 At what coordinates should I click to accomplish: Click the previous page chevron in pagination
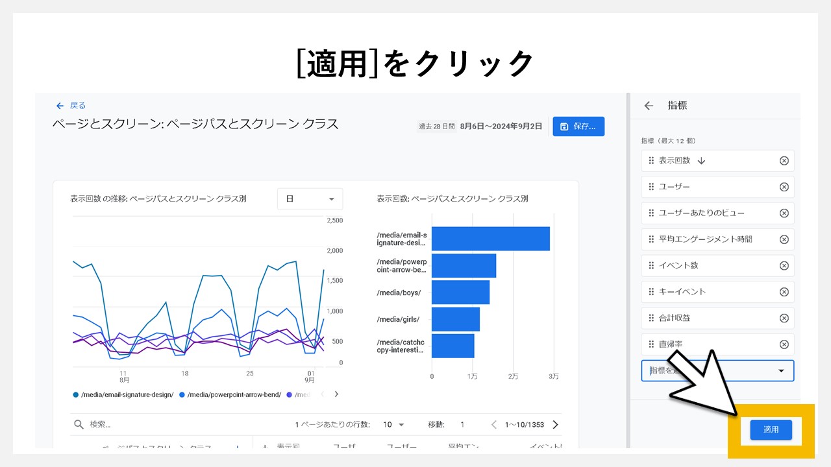(x=493, y=424)
